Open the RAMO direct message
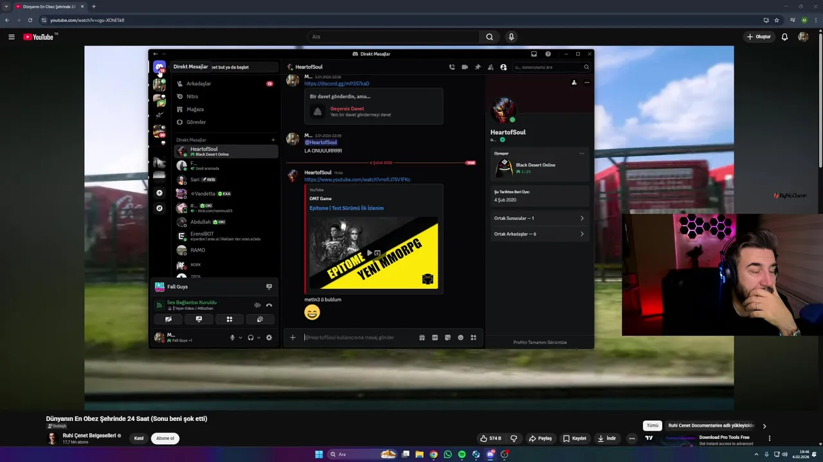Image resolution: width=823 pixels, height=462 pixels. pyautogui.click(x=226, y=250)
